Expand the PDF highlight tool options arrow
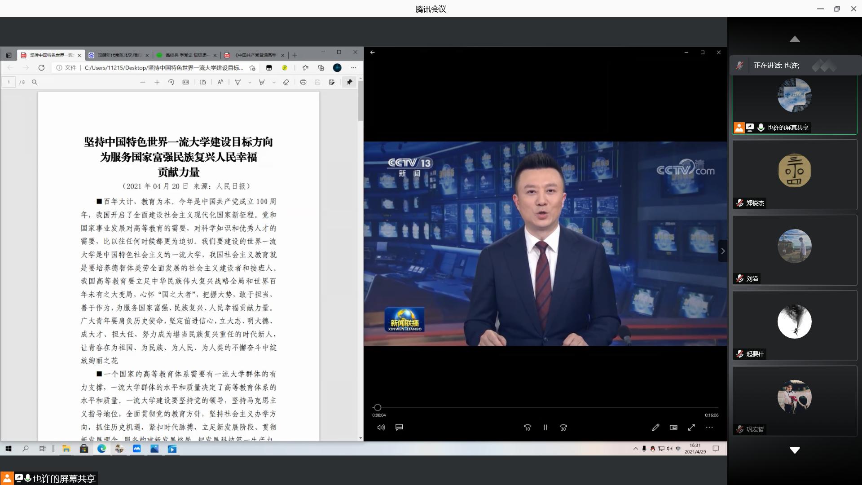This screenshot has height=485, width=862. pyautogui.click(x=274, y=83)
